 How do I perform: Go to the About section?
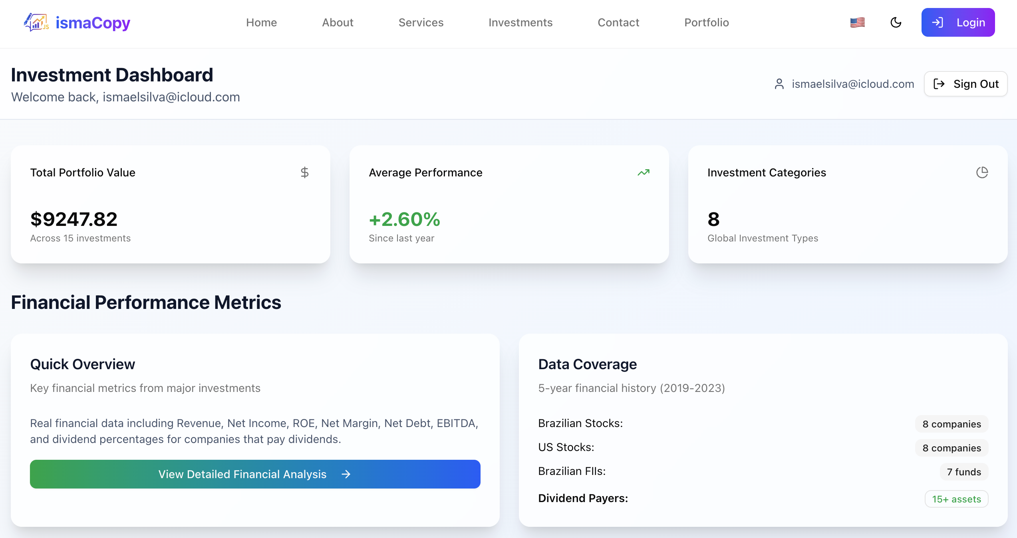tap(338, 23)
